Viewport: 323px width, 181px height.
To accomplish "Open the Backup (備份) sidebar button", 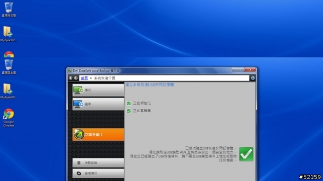I will coord(98,90).
